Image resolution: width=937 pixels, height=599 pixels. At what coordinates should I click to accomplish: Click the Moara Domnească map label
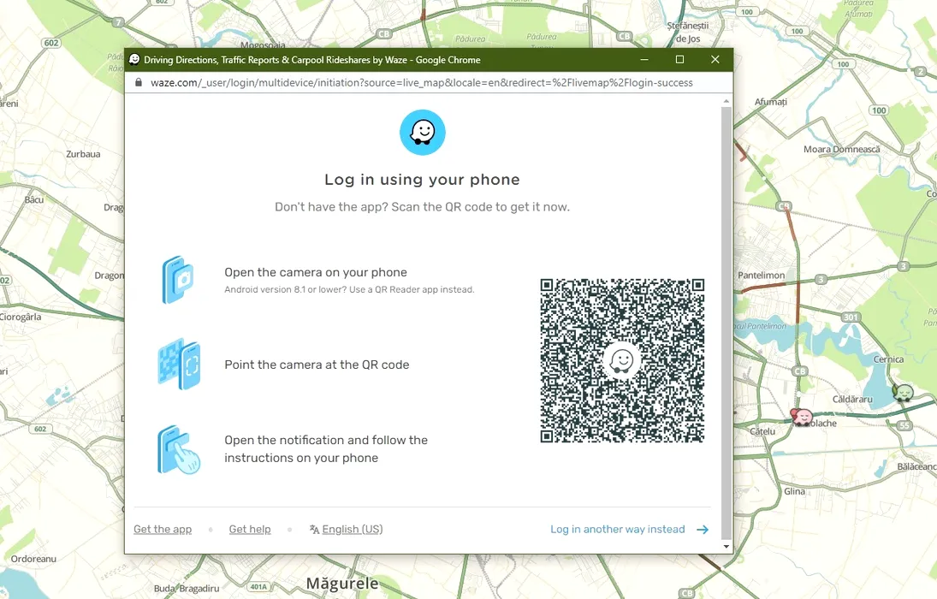(841, 149)
